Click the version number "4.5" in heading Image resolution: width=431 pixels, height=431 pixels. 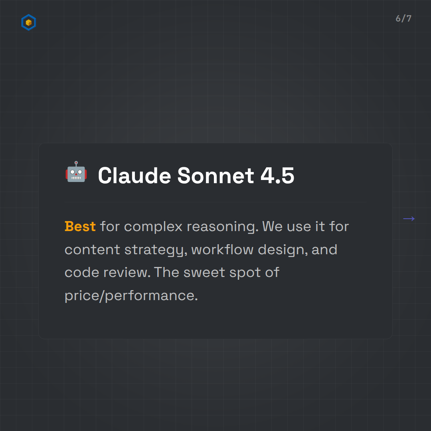[x=277, y=176]
